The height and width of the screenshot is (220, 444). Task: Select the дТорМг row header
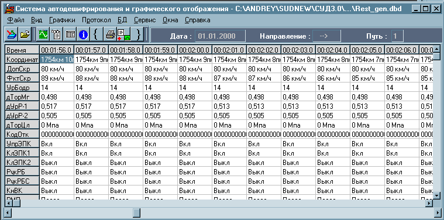(x=22, y=97)
